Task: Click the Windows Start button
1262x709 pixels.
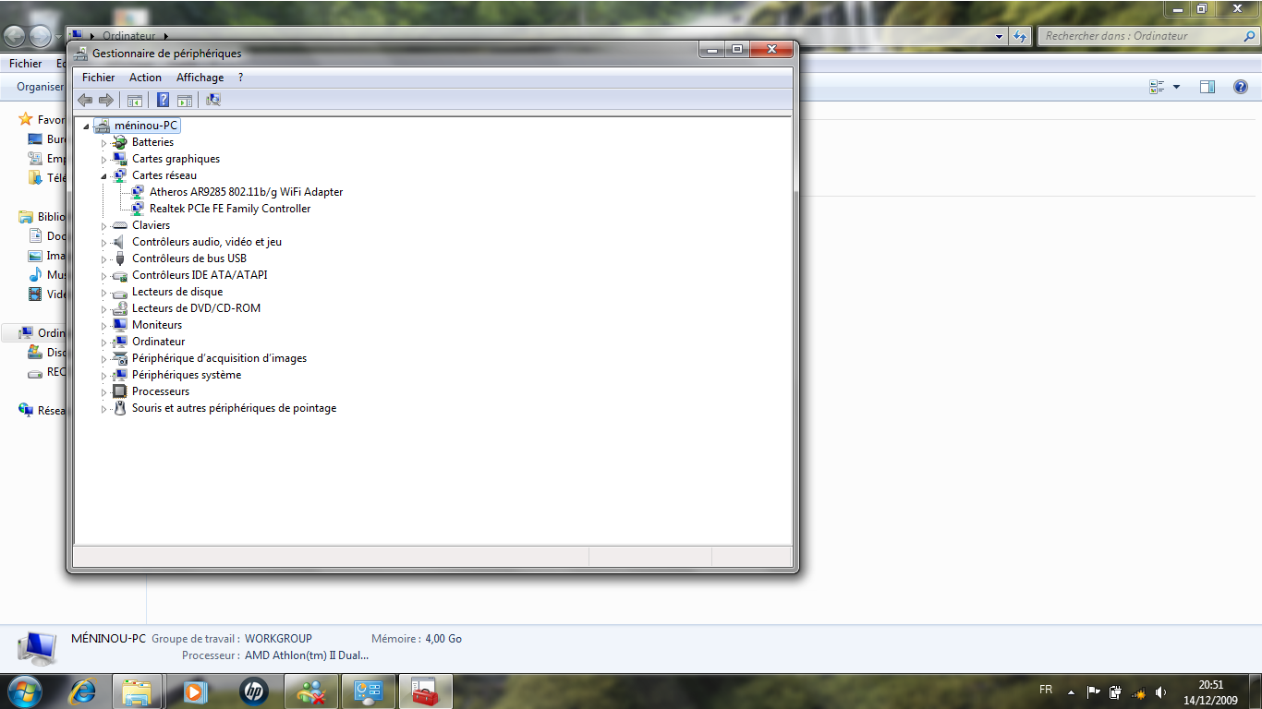Action: pos(23,691)
